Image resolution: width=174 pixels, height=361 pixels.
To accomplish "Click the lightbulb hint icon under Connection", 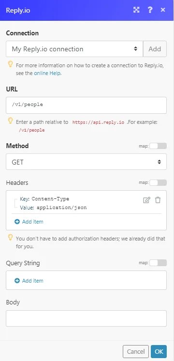I will pos(10,64).
